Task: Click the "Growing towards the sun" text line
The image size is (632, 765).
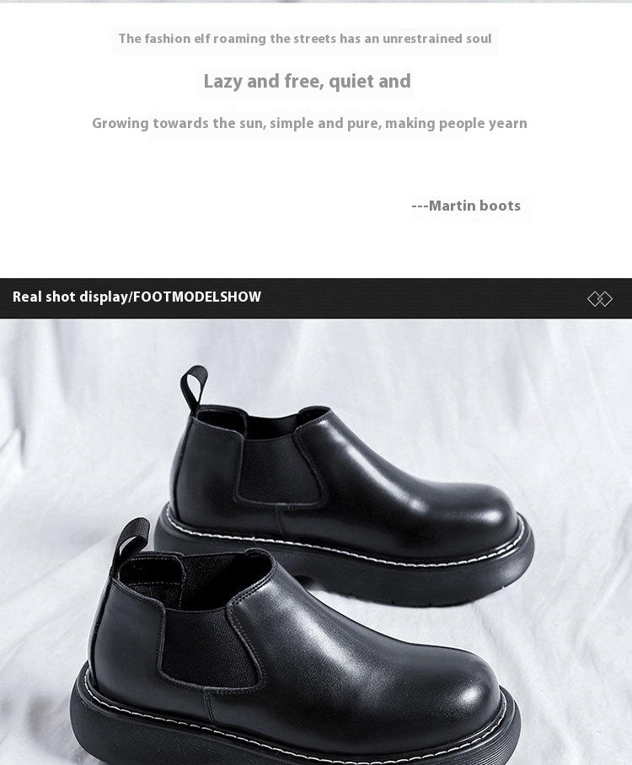Action: [309, 124]
